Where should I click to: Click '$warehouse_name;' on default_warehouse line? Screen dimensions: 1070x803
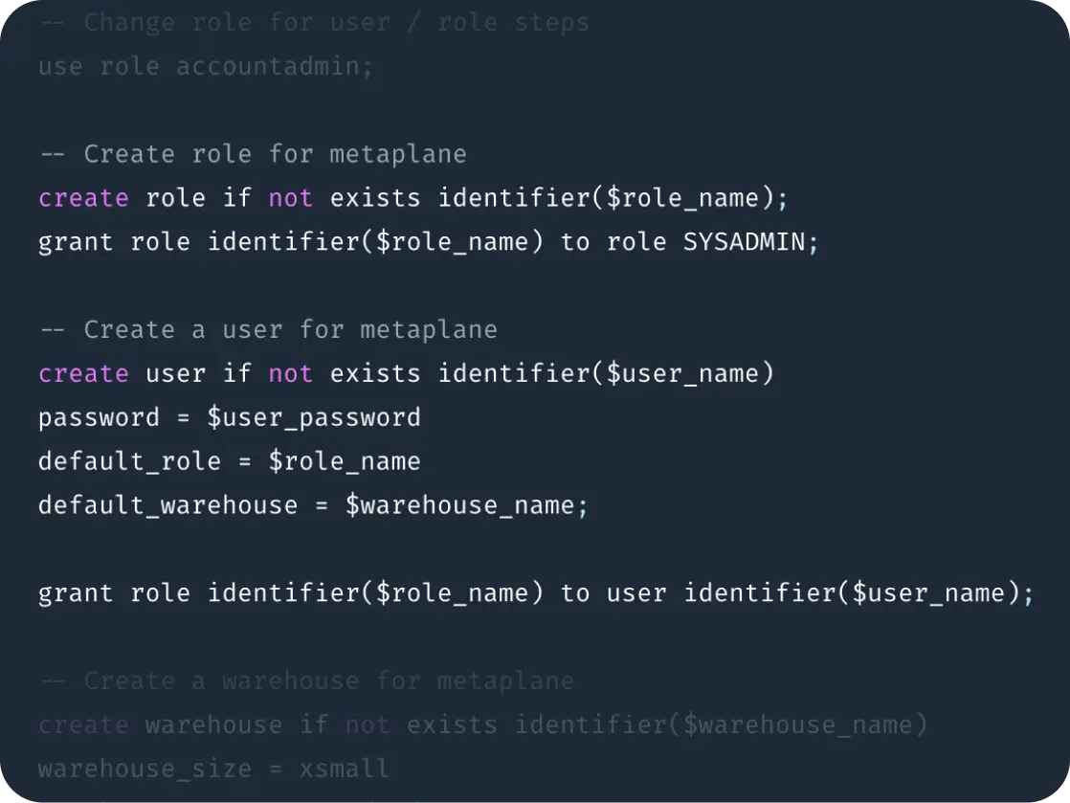(x=466, y=505)
